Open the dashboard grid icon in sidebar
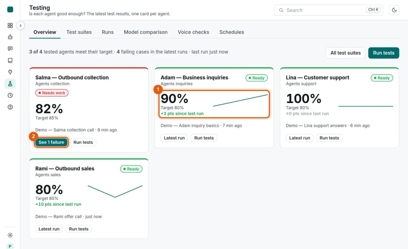The image size is (408, 249). [10, 25]
